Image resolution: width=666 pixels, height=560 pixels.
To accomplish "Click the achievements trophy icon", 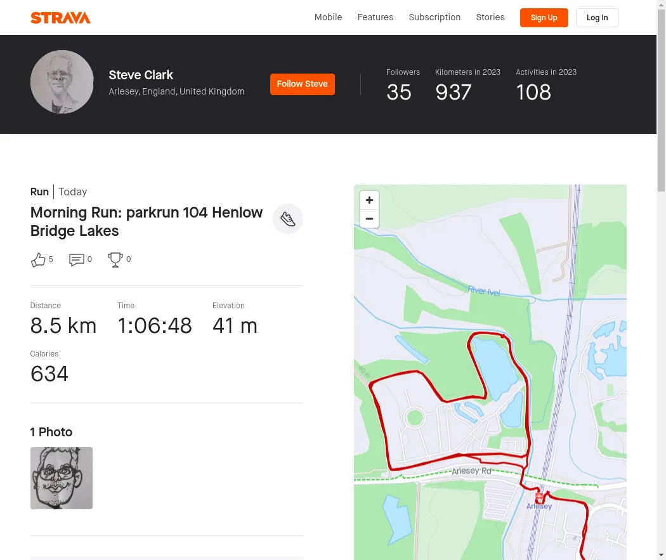I will (115, 259).
